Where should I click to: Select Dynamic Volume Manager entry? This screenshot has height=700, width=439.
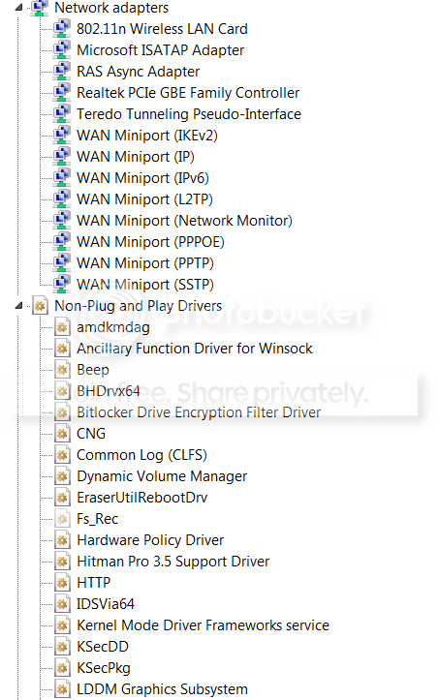[x=162, y=476]
